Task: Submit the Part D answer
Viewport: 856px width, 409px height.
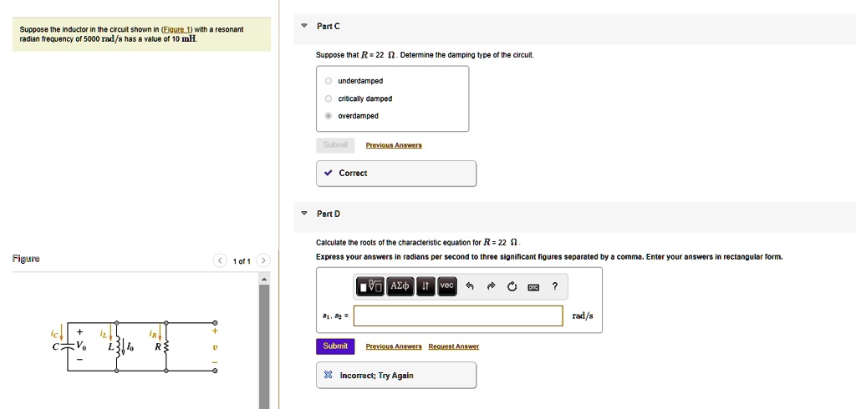Action: [x=335, y=346]
